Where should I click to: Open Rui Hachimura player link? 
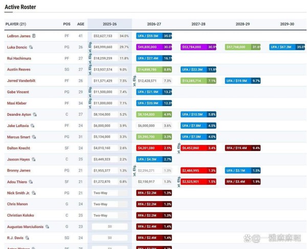click(x=19, y=59)
